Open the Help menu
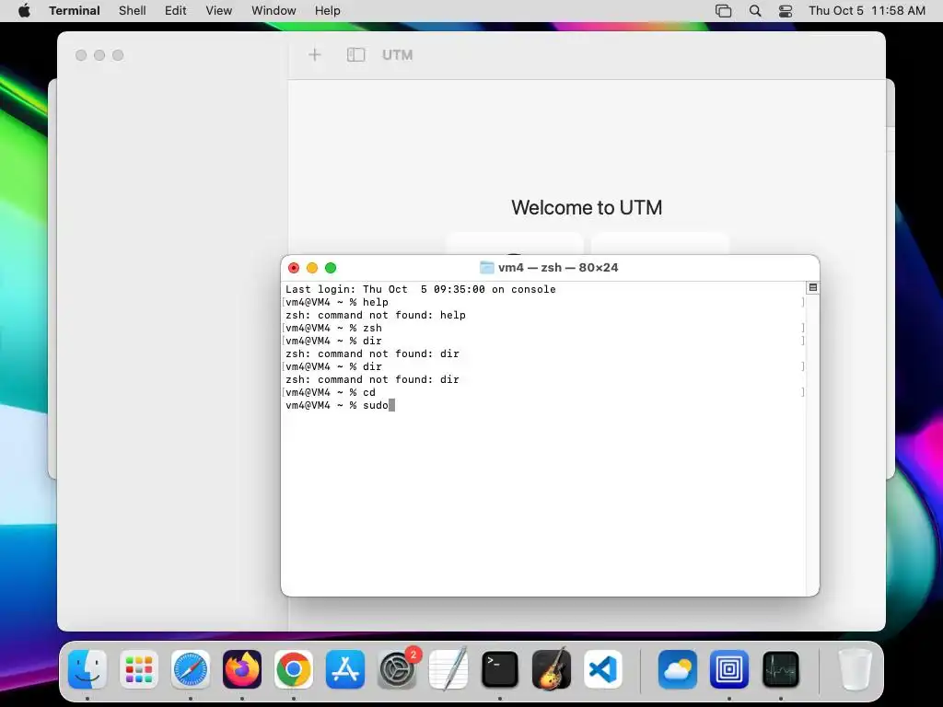The height and width of the screenshot is (707, 943). (328, 10)
